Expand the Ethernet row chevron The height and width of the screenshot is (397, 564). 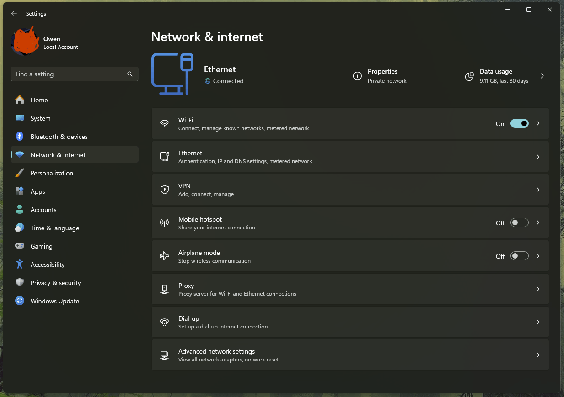(538, 157)
